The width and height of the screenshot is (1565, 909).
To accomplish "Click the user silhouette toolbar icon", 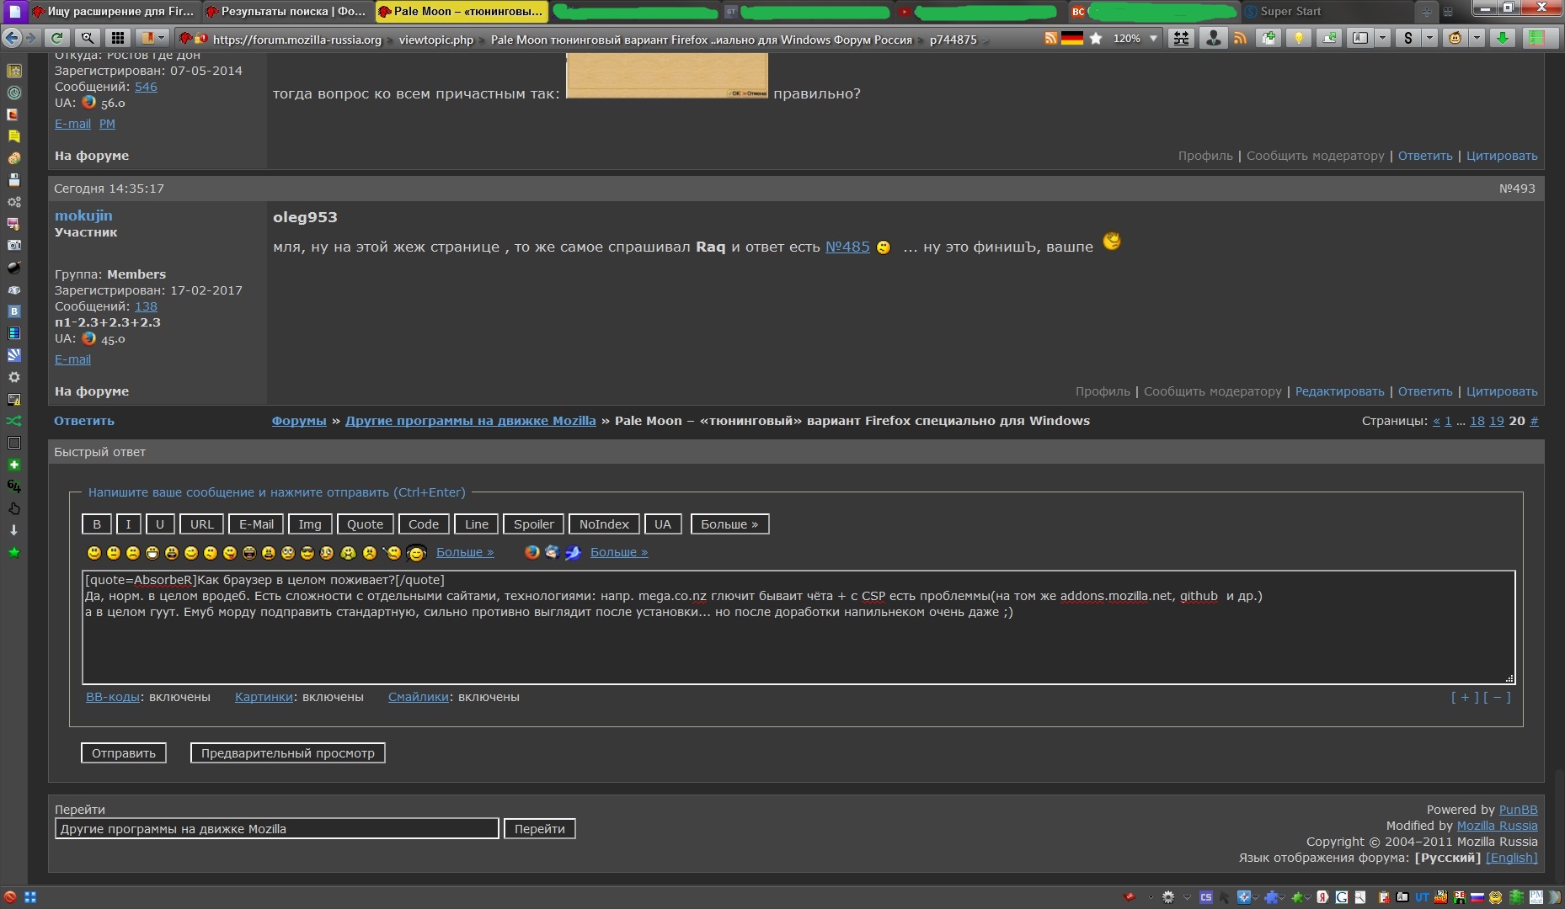I will tap(1213, 38).
